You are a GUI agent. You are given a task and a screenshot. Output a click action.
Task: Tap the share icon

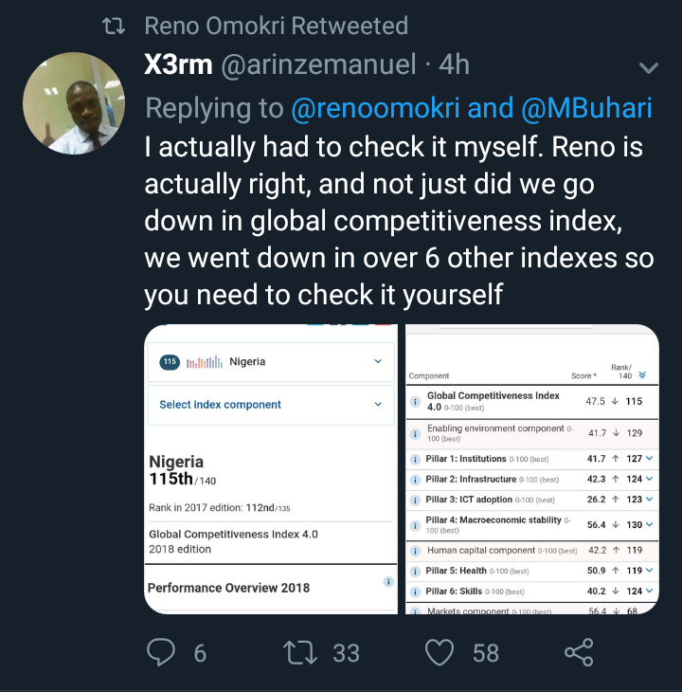pos(579,652)
